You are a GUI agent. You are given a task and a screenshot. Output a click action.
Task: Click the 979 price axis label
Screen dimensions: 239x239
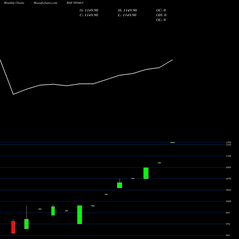click(228, 224)
